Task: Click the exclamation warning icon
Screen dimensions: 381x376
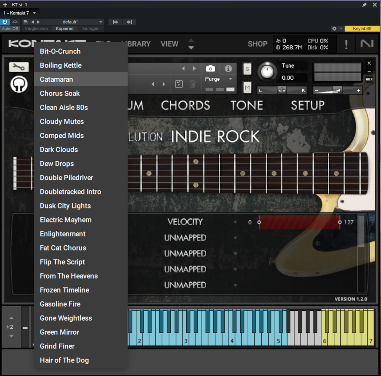Action: (x=346, y=44)
